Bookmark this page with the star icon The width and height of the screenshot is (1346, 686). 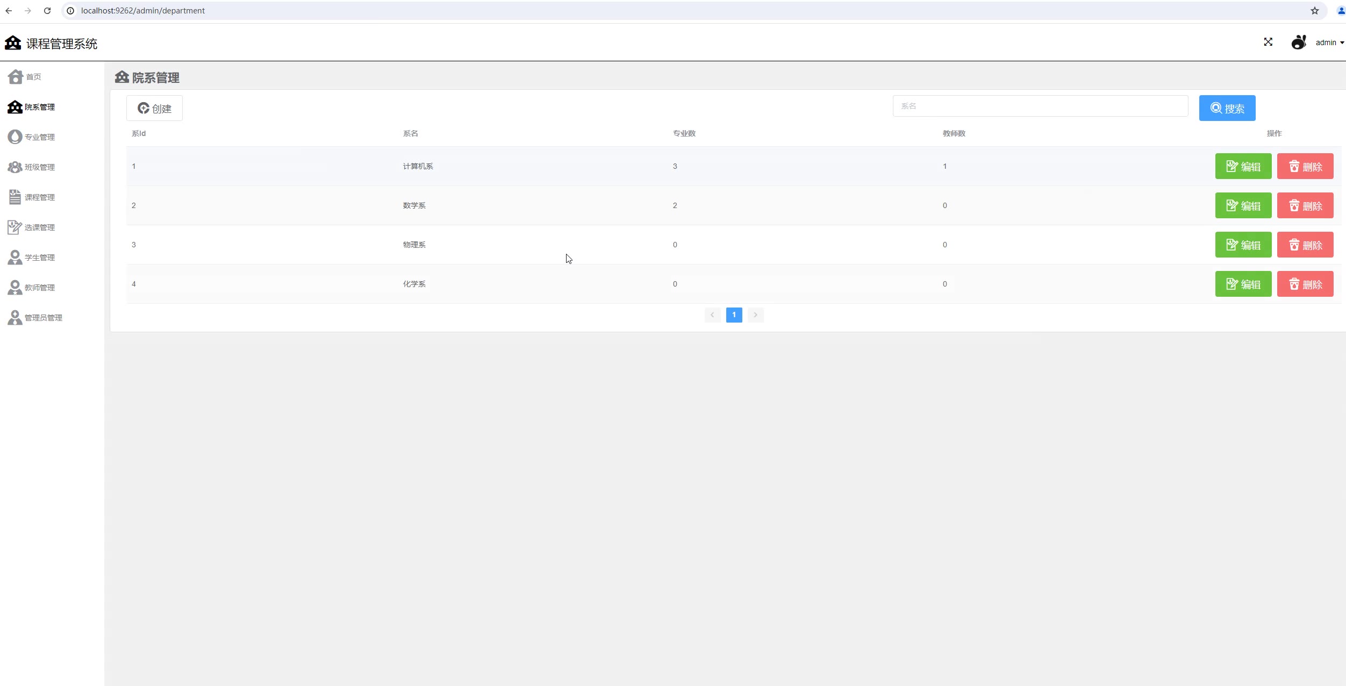(1315, 11)
